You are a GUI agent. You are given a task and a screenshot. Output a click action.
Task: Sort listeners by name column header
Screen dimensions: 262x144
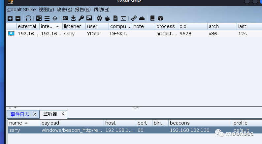[x=24, y=123]
